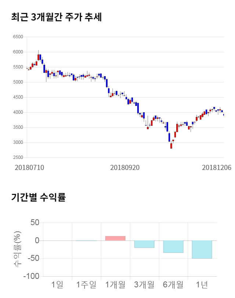This screenshot has width=235, height=298.
Task: Click the 수익률(%) vertical axis title
Action: click(17, 249)
